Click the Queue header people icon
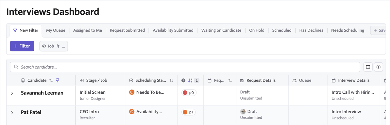Viewport: 390px width, 125px height. [295, 80]
